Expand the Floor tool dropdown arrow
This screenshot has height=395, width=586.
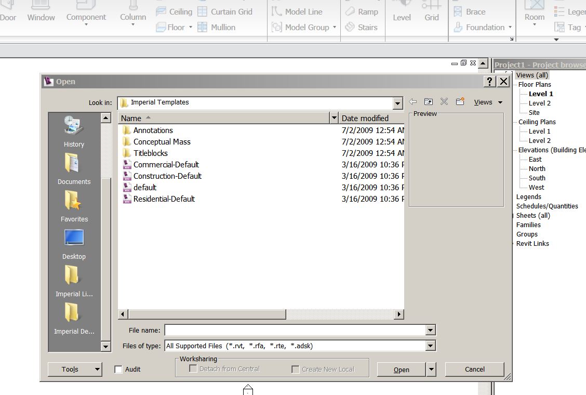191,28
